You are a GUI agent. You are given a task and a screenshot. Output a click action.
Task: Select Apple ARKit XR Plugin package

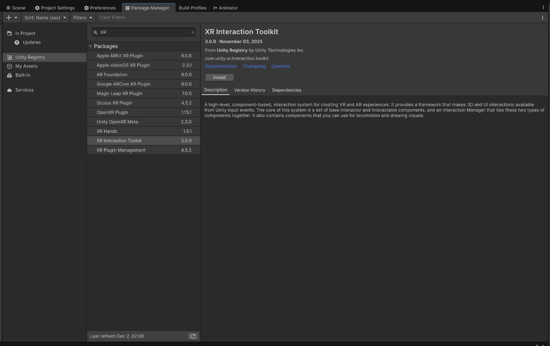click(143, 56)
